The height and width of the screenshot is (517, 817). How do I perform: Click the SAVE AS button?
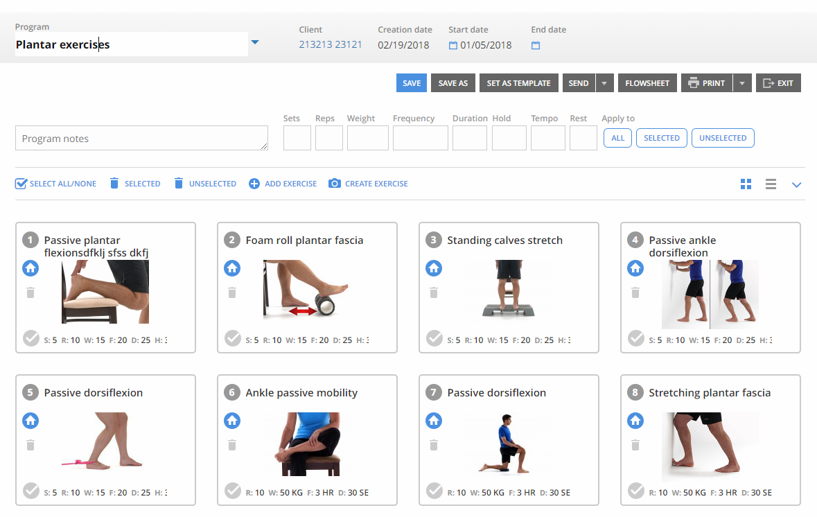453,83
